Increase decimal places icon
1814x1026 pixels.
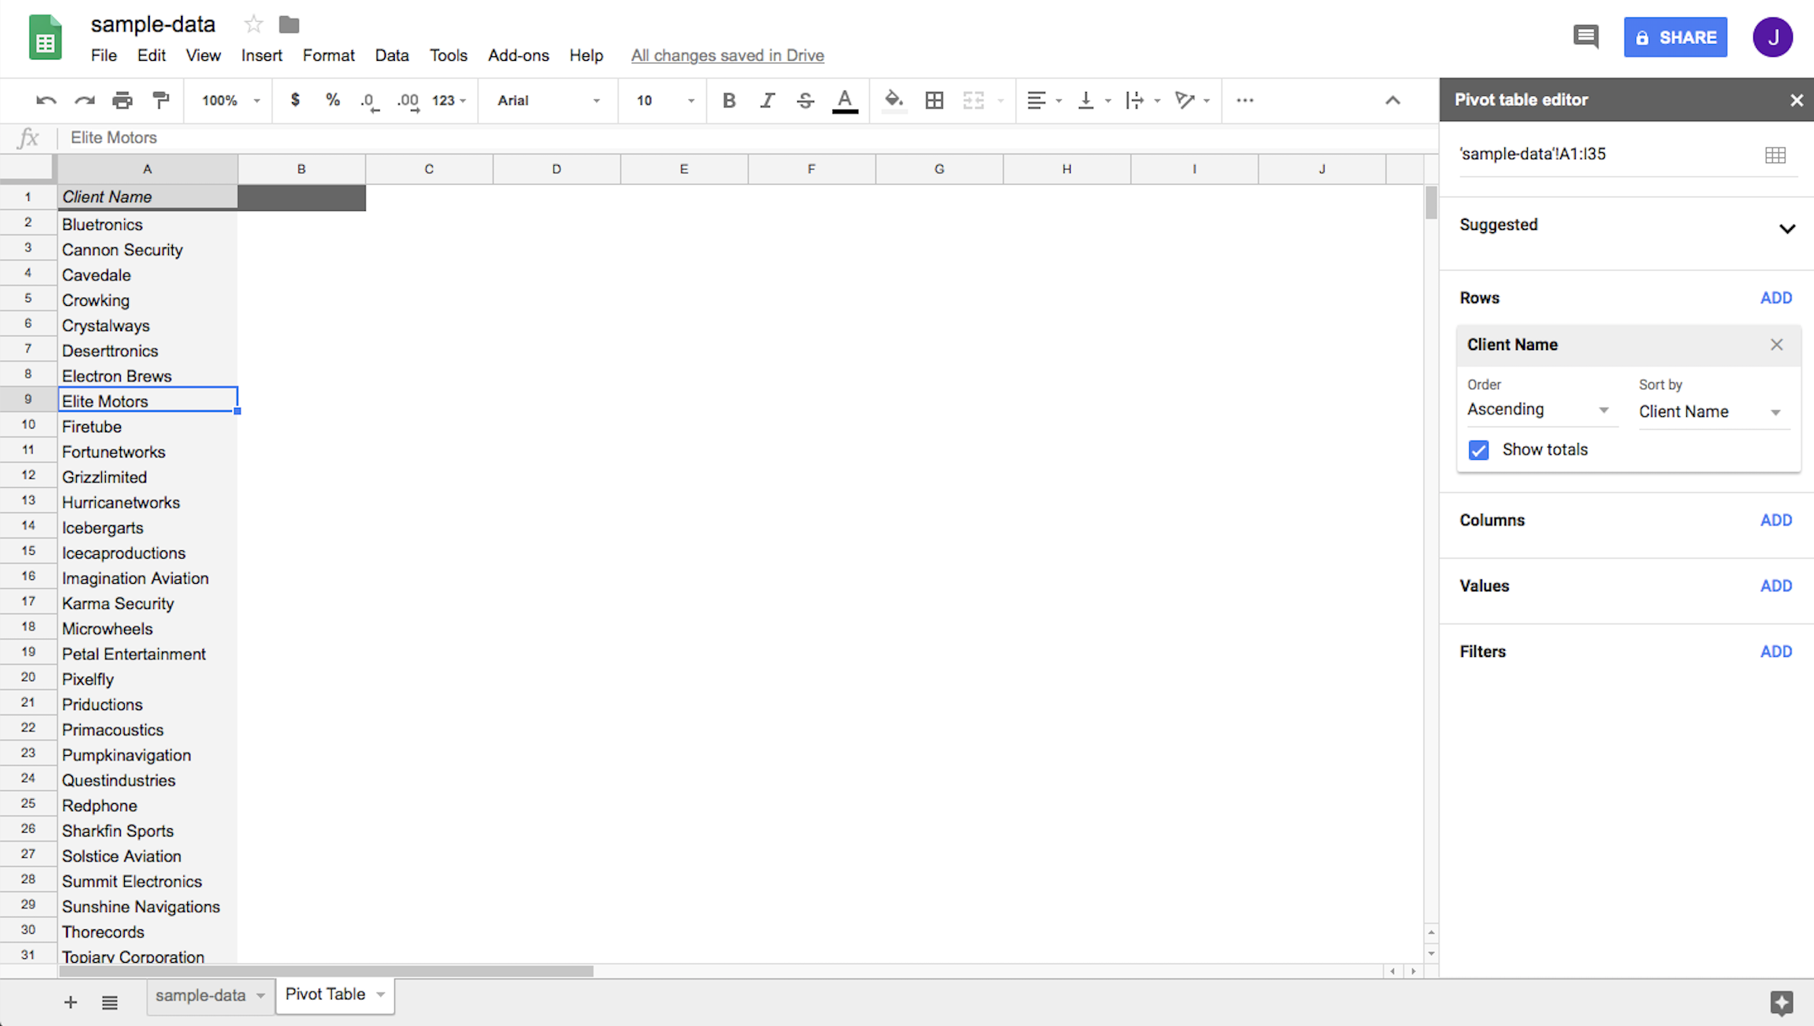coord(408,100)
